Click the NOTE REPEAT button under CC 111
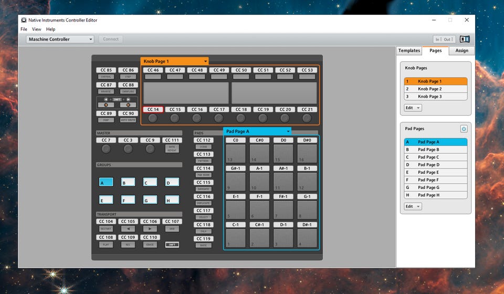The image size is (504, 294). (172, 149)
